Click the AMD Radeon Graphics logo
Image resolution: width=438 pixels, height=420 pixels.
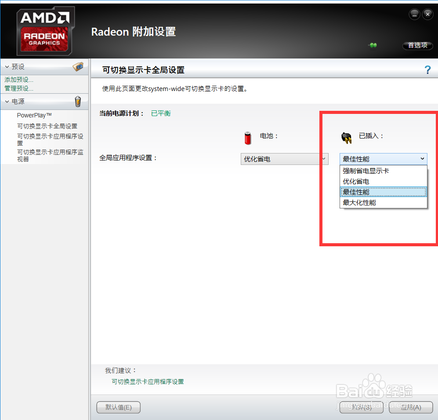45,30
